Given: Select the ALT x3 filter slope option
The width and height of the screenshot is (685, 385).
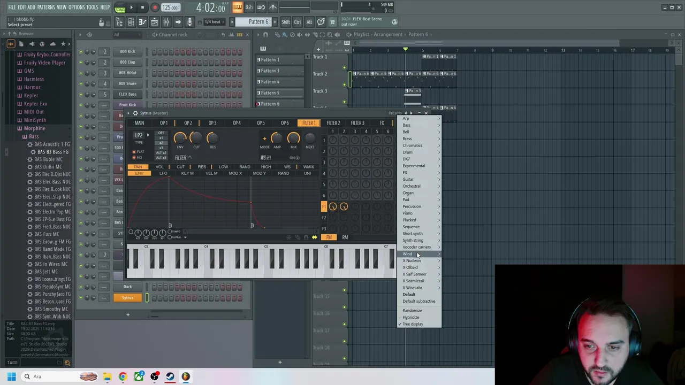Looking at the screenshot, I should 161,158.
